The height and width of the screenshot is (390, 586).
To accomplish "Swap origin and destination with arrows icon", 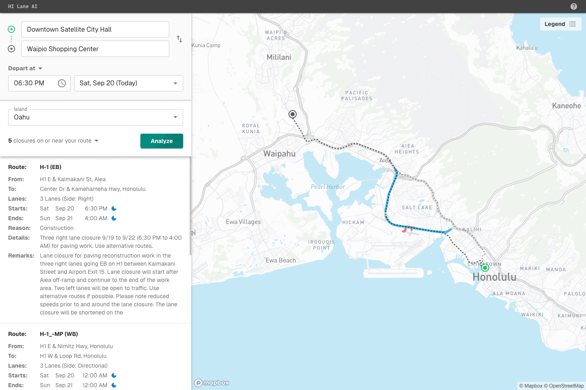I will [179, 39].
